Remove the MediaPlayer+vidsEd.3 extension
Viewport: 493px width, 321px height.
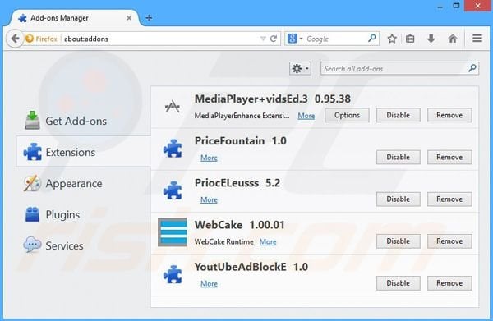(x=449, y=115)
